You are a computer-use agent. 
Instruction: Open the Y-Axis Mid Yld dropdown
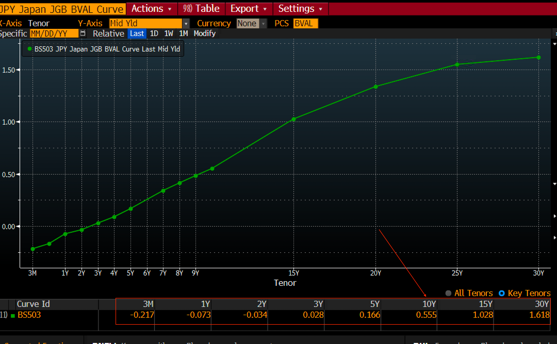186,24
